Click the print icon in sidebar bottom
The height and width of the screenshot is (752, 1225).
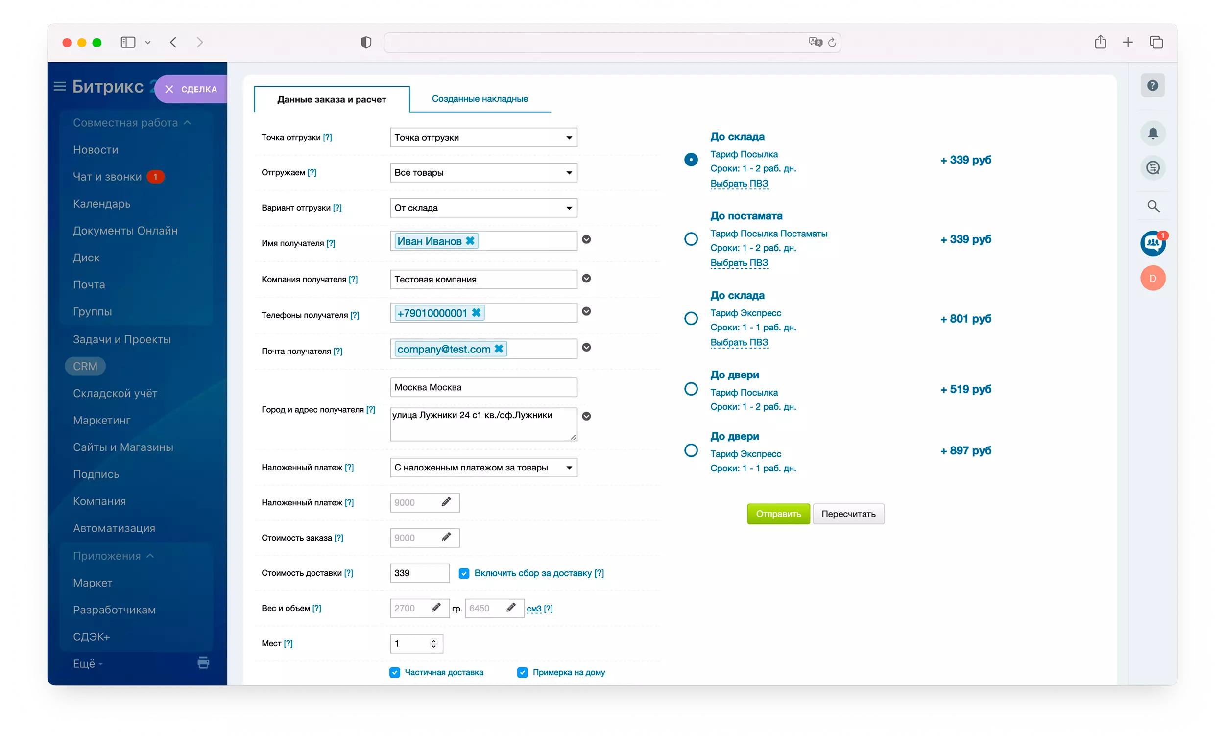tap(203, 664)
